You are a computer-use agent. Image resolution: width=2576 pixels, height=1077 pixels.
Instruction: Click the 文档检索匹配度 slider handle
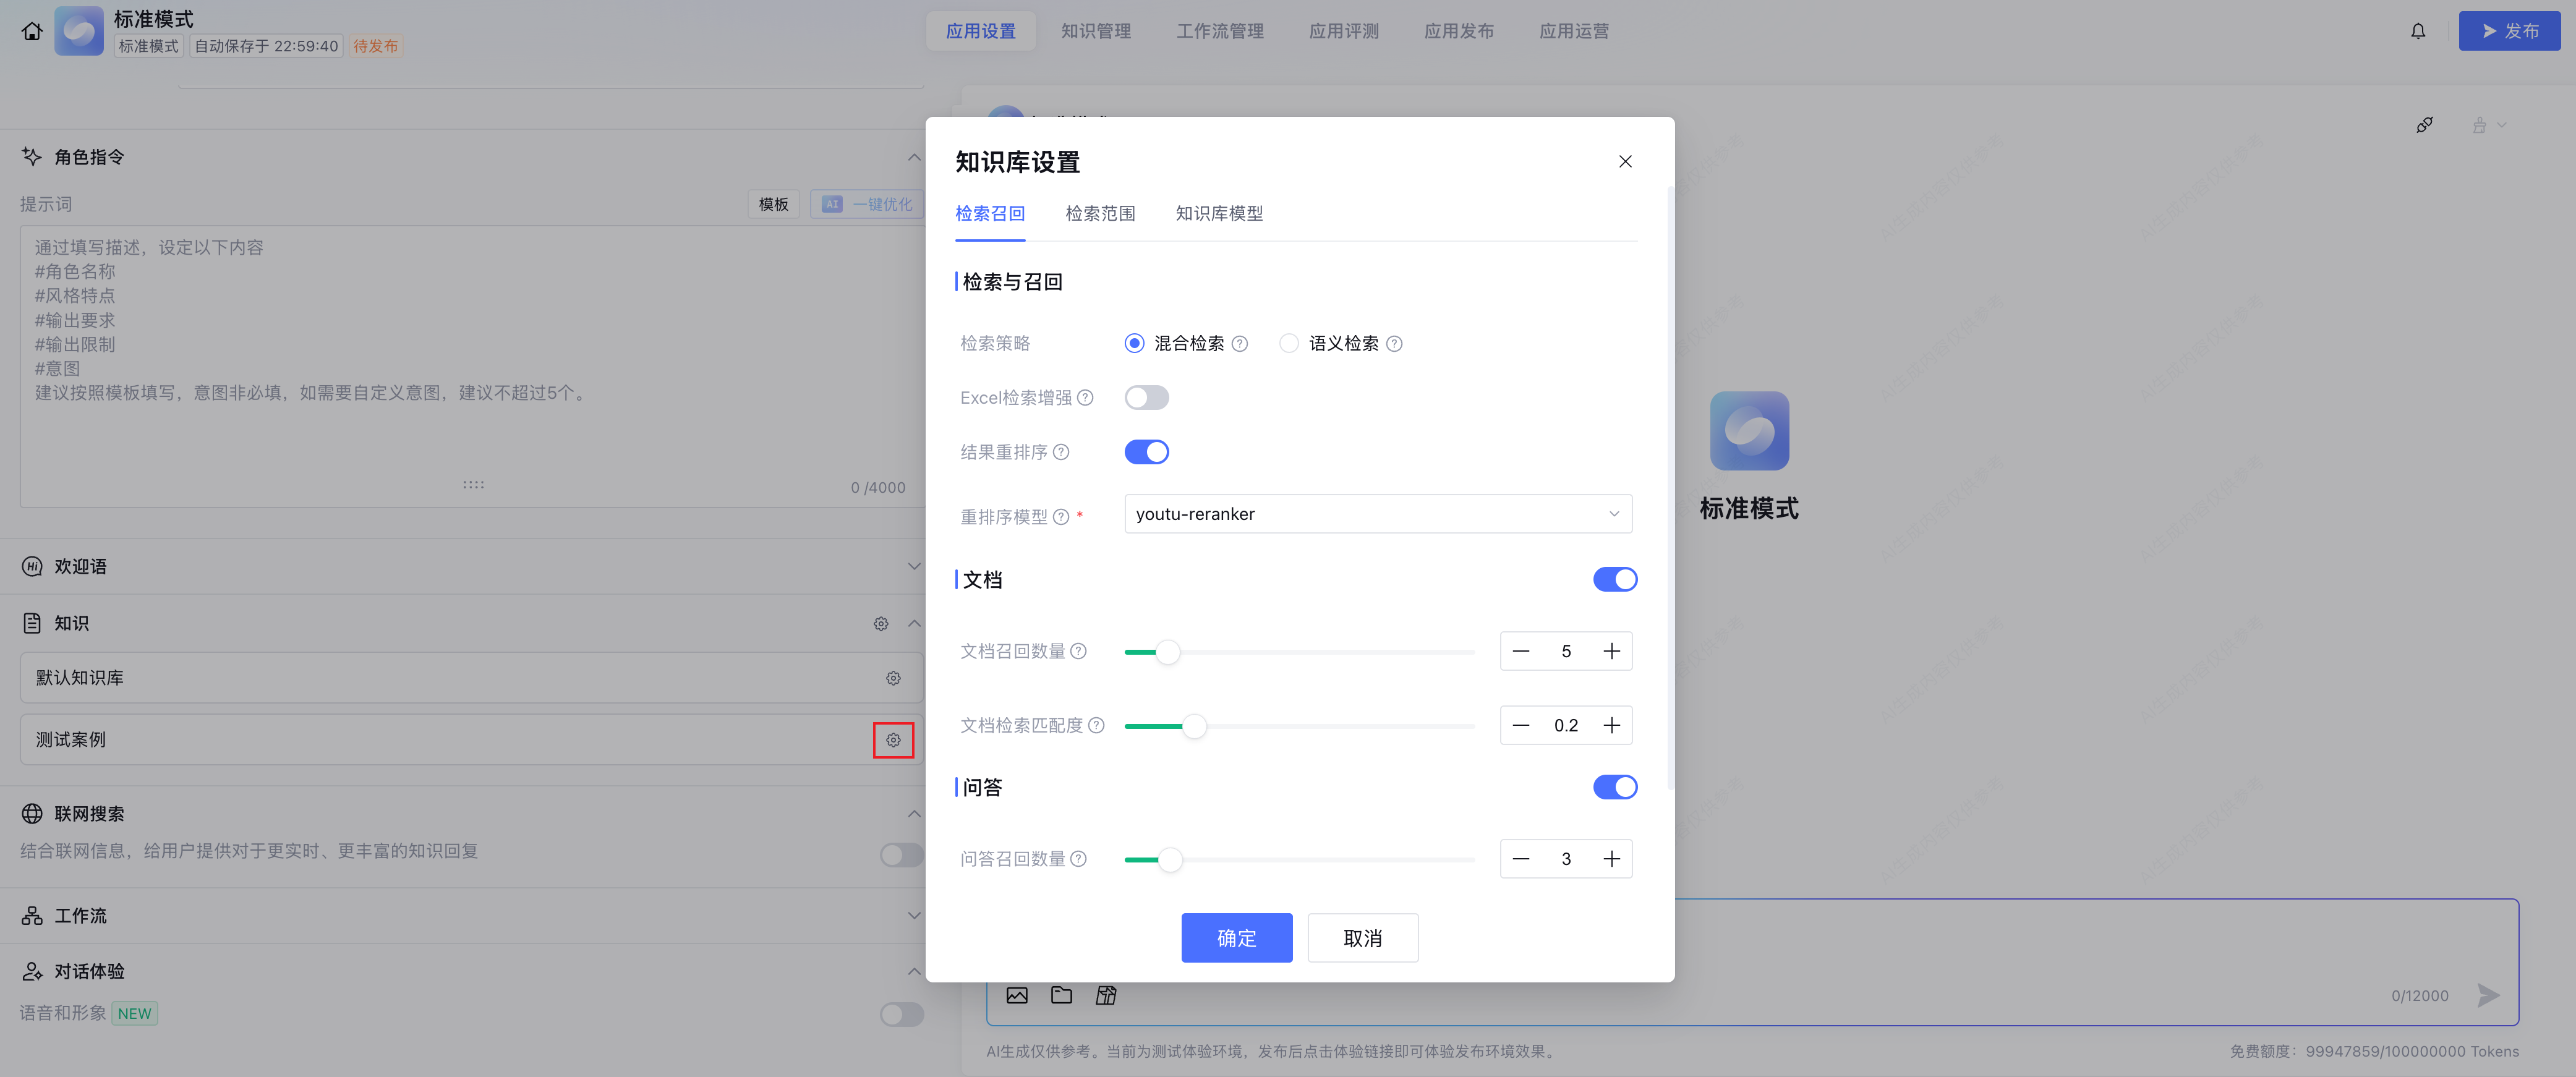1194,727
